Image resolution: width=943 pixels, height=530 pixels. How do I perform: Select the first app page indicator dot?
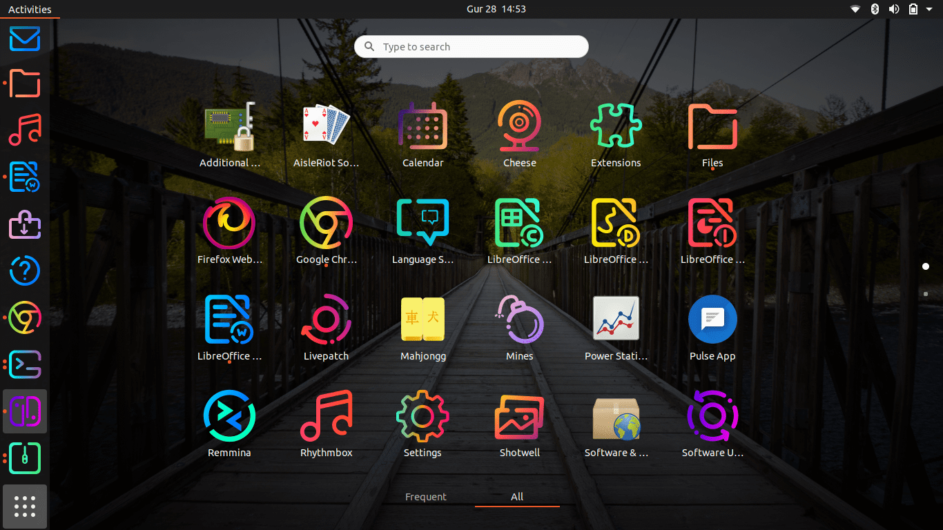tap(926, 266)
